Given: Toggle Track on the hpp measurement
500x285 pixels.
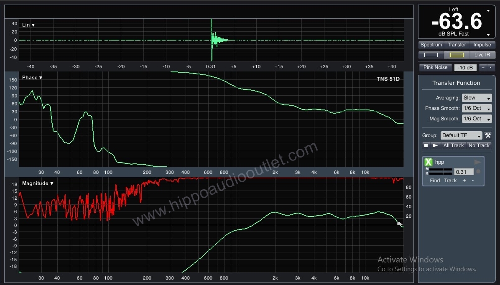Looking at the screenshot, I should [x=450, y=181].
